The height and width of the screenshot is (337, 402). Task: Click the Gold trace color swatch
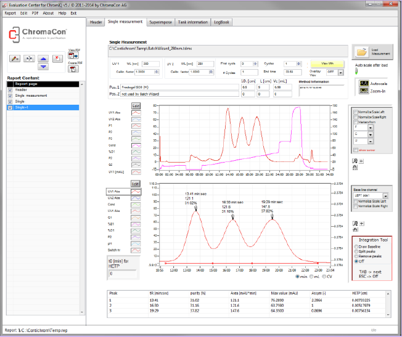[136, 145]
